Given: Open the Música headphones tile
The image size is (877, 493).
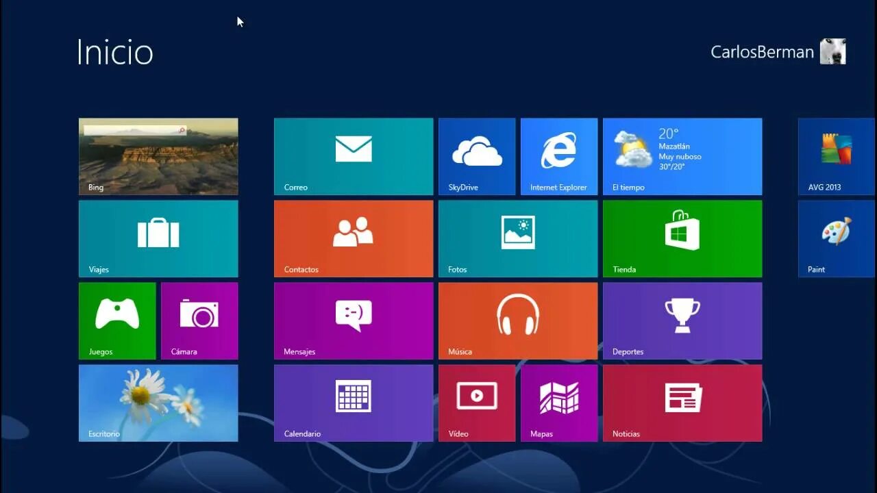Looking at the screenshot, I should click(518, 321).
